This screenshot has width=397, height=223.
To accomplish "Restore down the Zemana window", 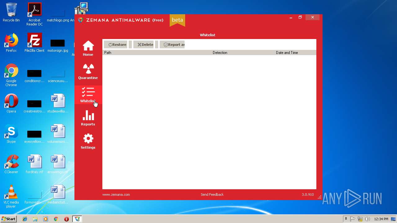I will [300, 17].
